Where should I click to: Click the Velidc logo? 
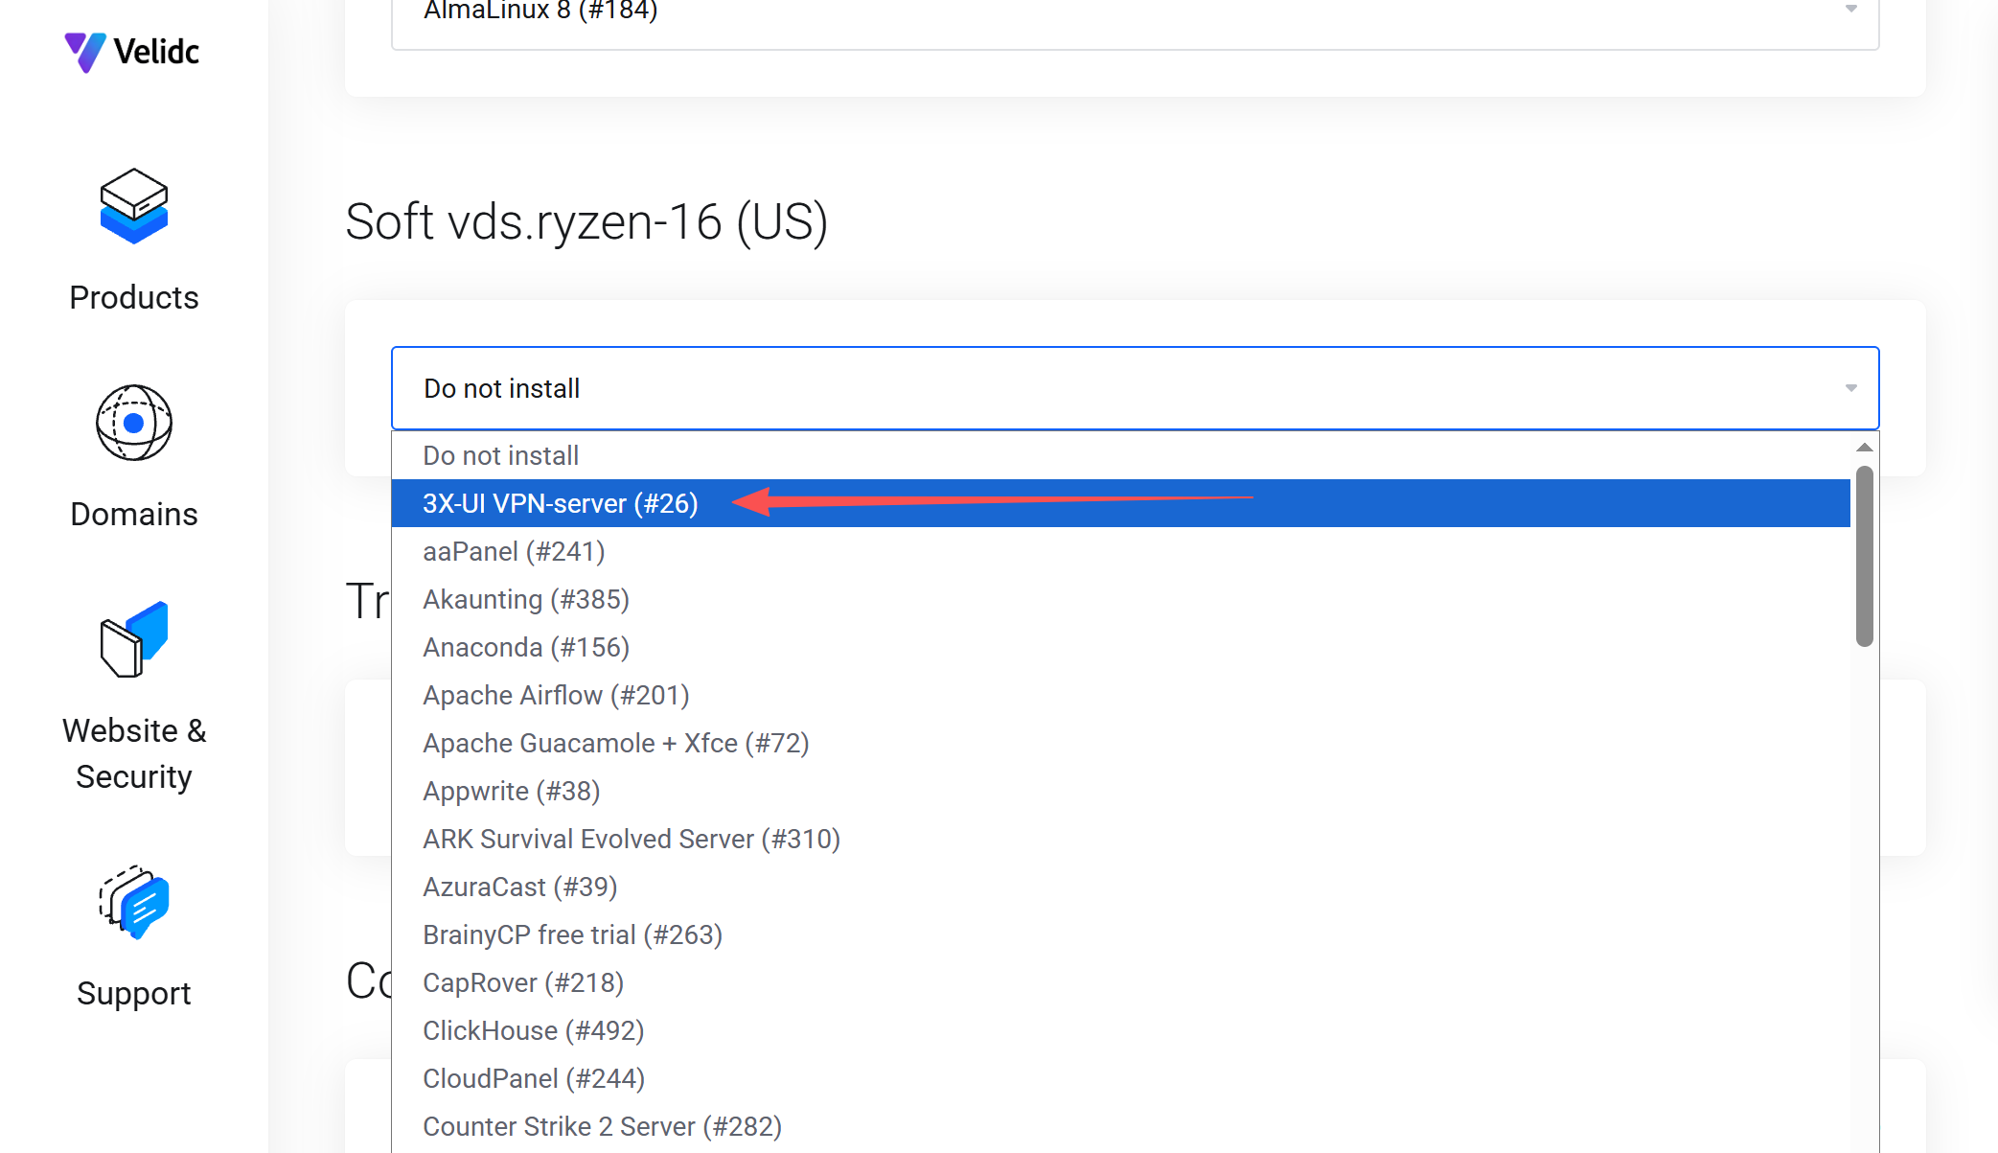coord(132,51)
